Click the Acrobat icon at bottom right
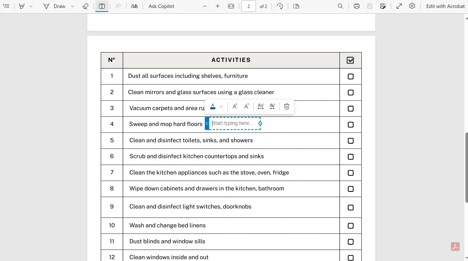The width and height of the screenshot is (468, 261). click(455, 247)
